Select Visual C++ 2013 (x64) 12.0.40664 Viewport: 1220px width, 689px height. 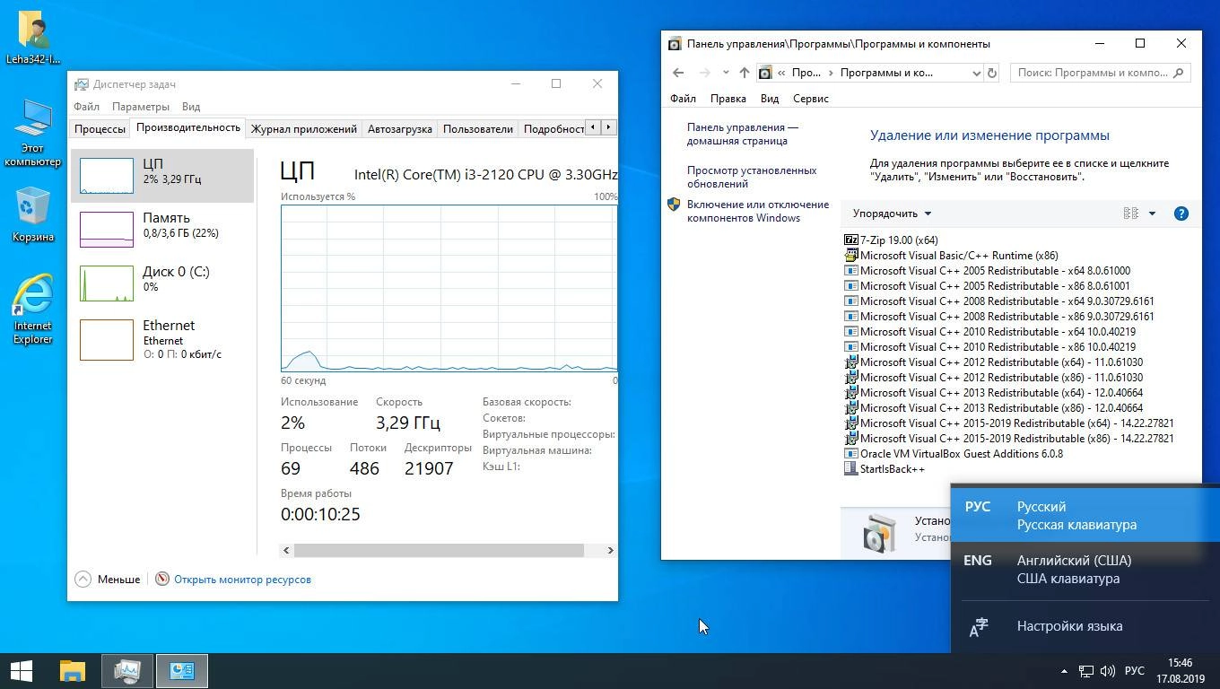[x=994, y=392]
